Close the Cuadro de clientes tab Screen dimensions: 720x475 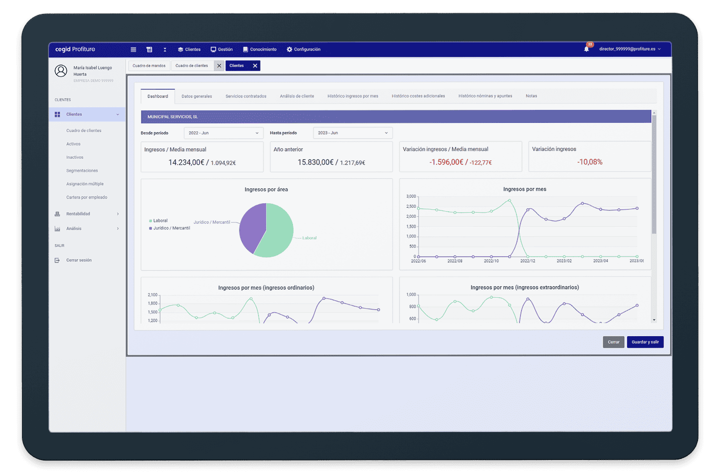coord(219,66)
